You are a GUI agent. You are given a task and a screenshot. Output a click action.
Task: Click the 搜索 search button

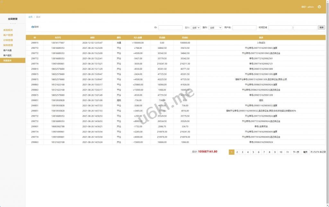321,28
